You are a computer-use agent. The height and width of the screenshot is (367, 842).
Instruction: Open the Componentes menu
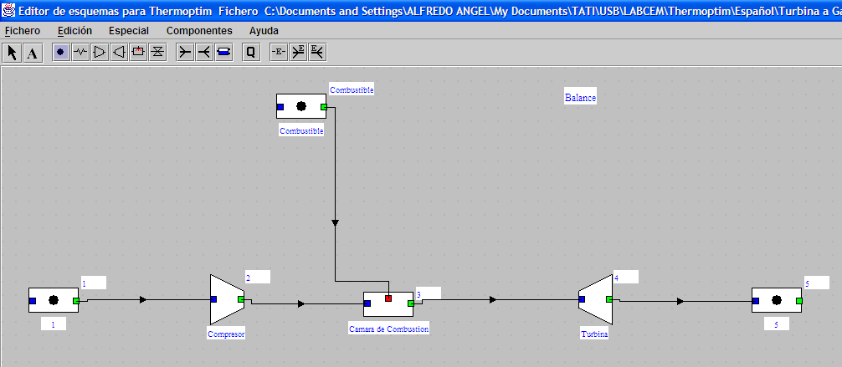coord(199,31)
